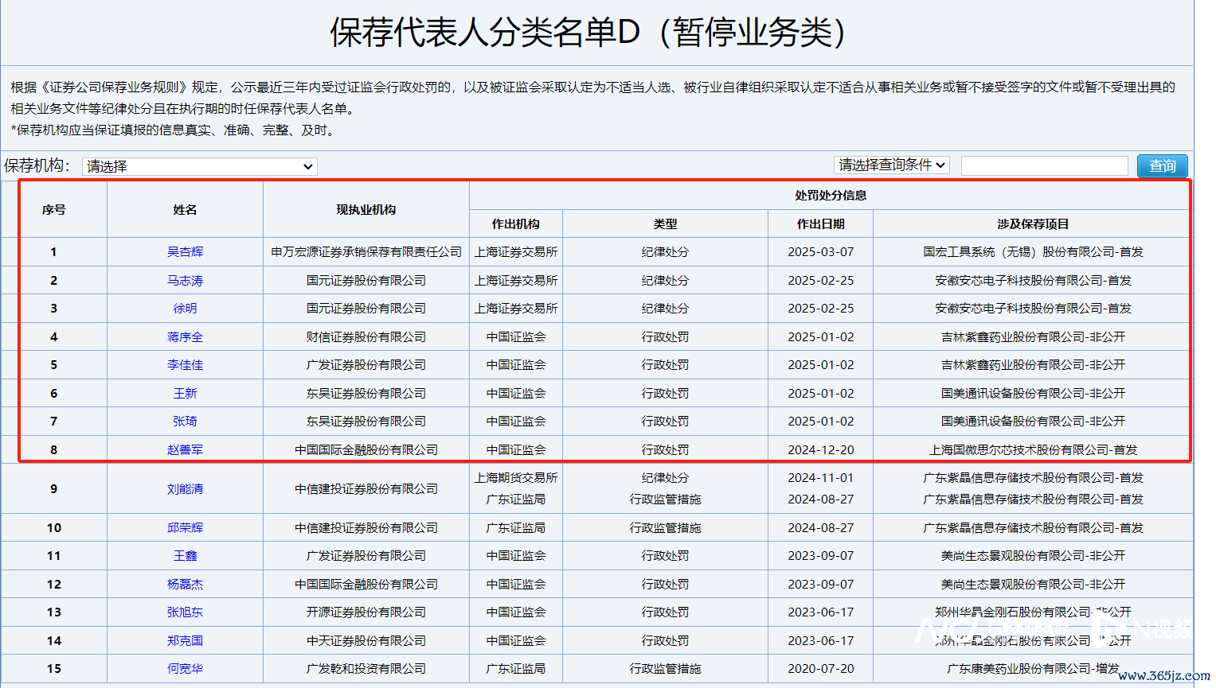
Task: Open the name link 吴杏辉
Action: 185,251
